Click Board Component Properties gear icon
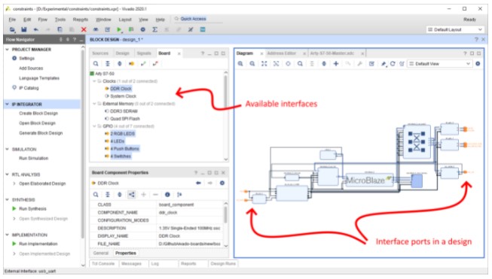The height and width of the screenshot is (279, 492). pyautogui.click(x=222, y=183)
